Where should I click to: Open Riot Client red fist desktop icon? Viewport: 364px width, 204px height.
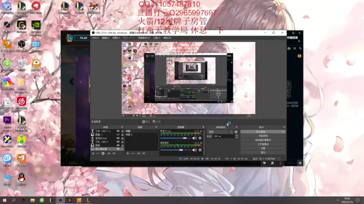pos(36,7)
